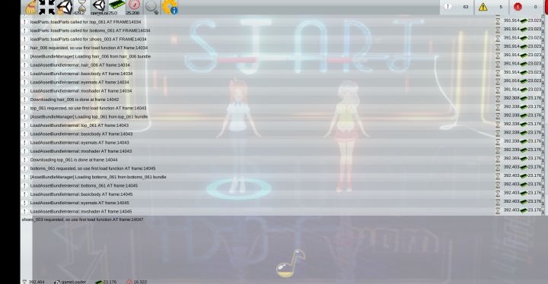Open the gear info settings icon
548x284 pixels.
click(x=170, y=8)
